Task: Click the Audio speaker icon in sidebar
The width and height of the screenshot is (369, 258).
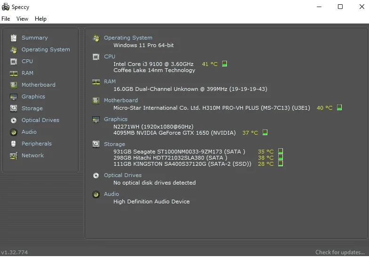Action: pos(14,132)
